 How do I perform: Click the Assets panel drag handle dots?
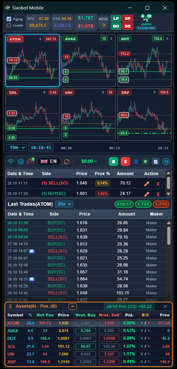click(10, 307)
